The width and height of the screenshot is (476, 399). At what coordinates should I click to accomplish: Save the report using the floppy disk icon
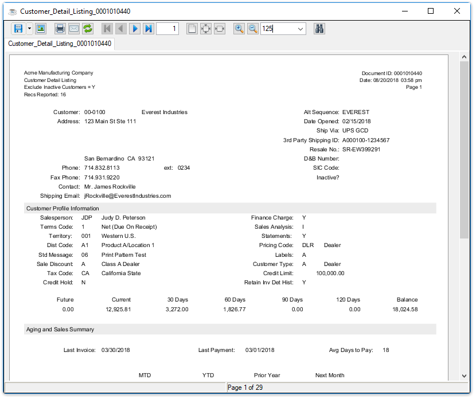tap(18, 29)
